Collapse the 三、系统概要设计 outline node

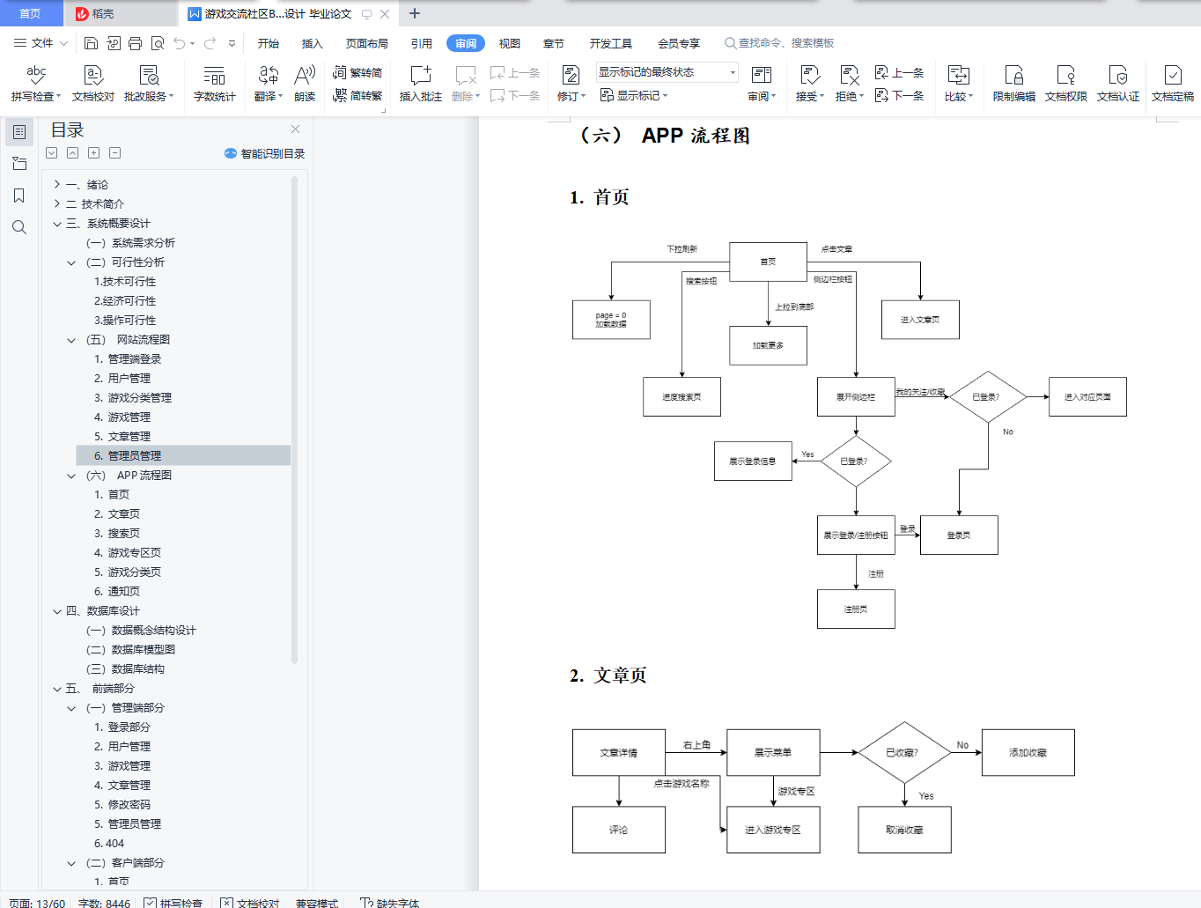point(57,224)
